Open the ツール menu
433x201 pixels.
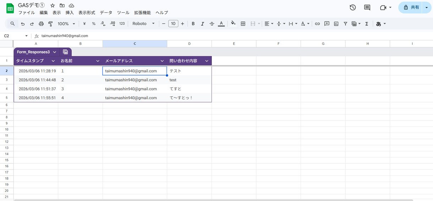point(123,12)
